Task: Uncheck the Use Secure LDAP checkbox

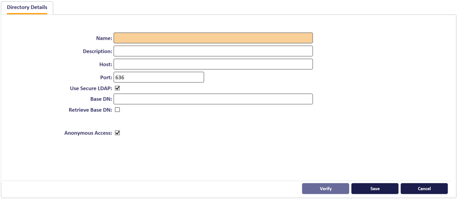Action: [x=118, y=88]
